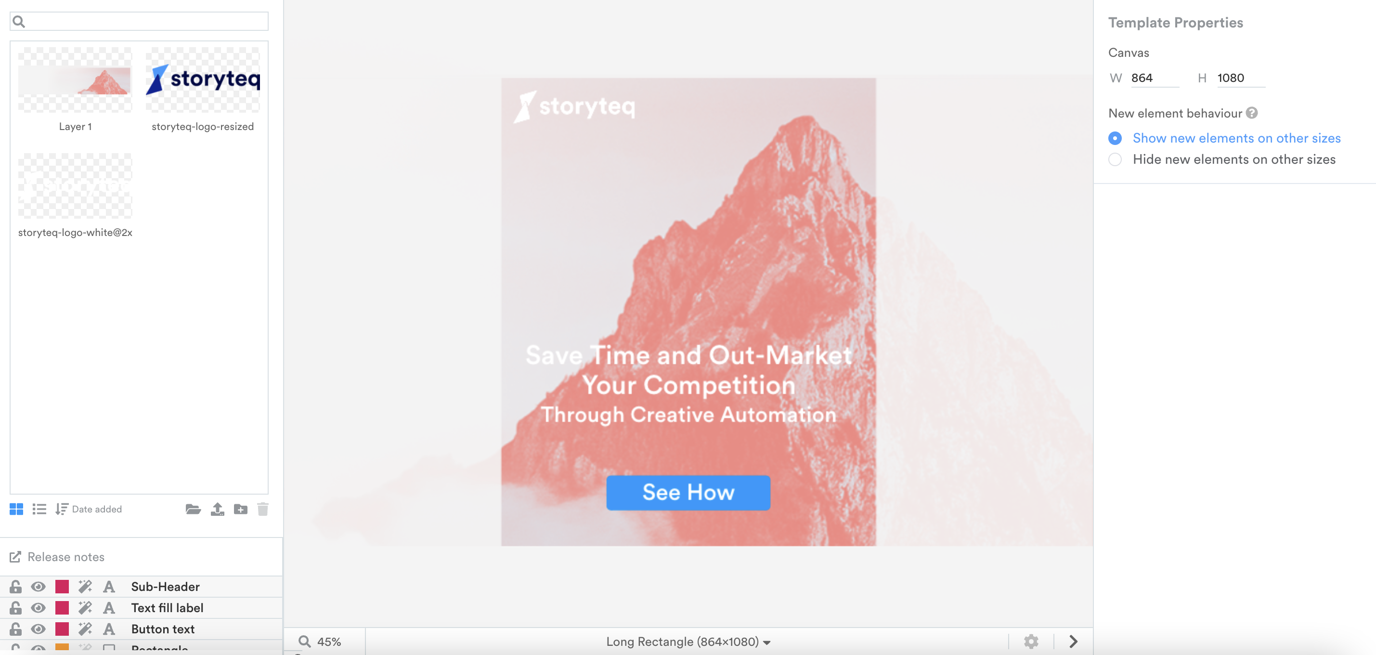Select list view icon in asset panel

click(39, 509)
